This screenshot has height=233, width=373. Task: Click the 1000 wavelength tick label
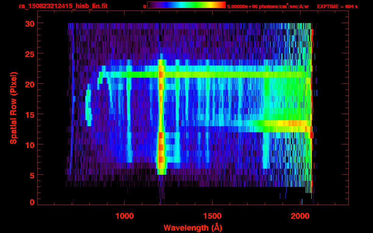point(125,216)
